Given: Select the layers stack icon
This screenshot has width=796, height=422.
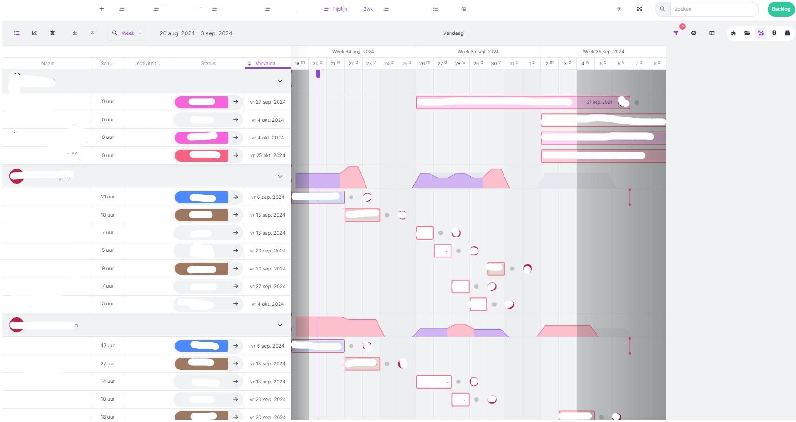Looking at the screenshot, I should (x=53, y=33).
